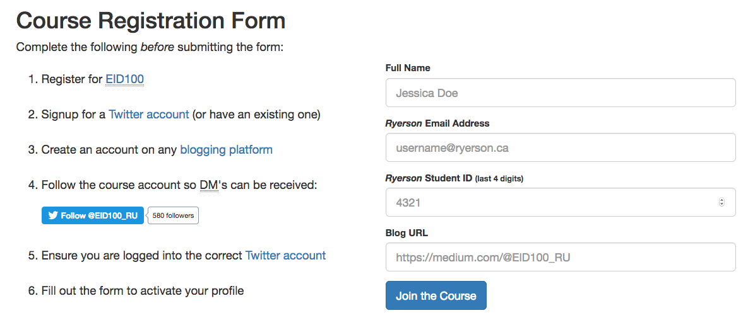Decrease Student ID using the down stepper arrow
748x325 pixels.
click(x=721, y=205)
